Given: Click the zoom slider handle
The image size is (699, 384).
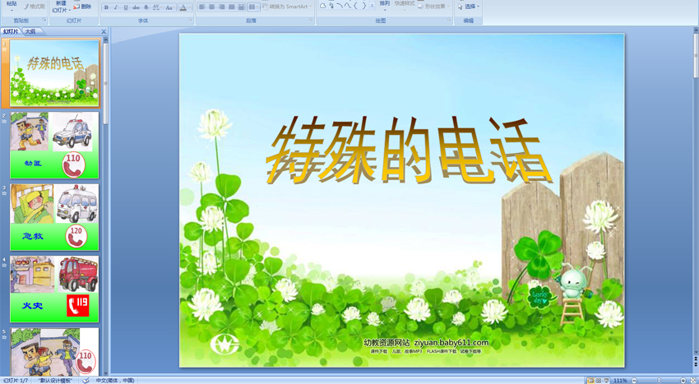Looking at the screenshot, I should pos(659,381).
